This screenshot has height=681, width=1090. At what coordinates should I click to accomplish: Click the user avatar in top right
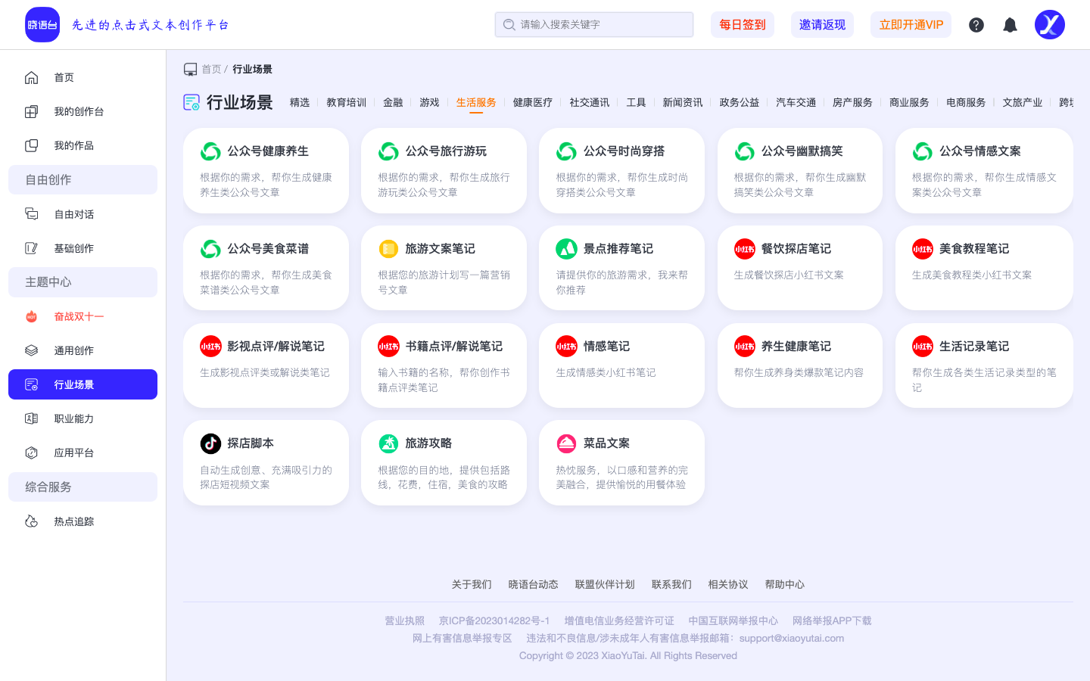coord(1049,24)
